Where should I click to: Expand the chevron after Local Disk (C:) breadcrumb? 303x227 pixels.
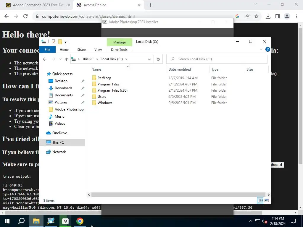pyautogui.click(x=126, y=59)
